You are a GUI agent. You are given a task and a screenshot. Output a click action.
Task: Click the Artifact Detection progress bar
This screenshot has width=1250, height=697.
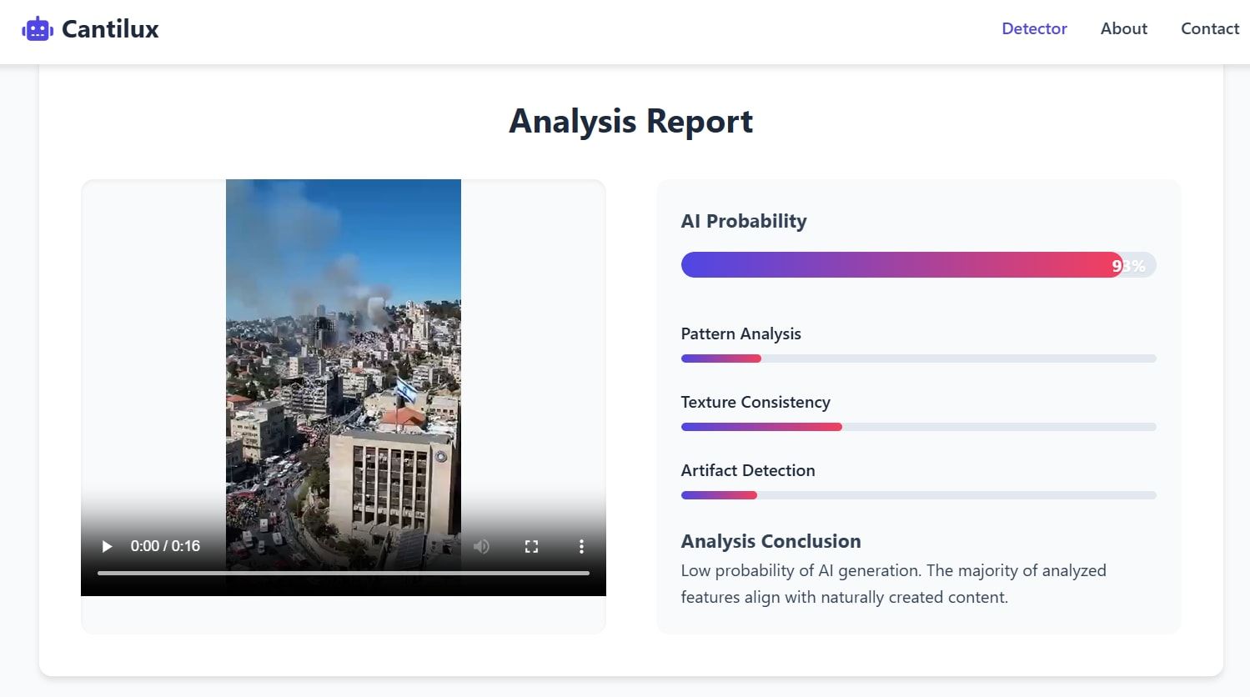coord(918,495)
